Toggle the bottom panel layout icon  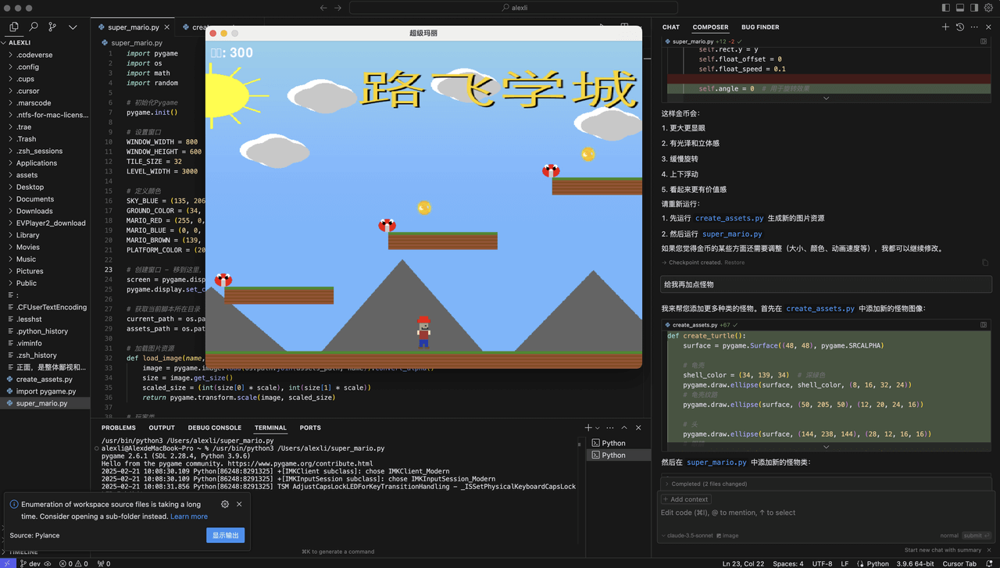960,8
